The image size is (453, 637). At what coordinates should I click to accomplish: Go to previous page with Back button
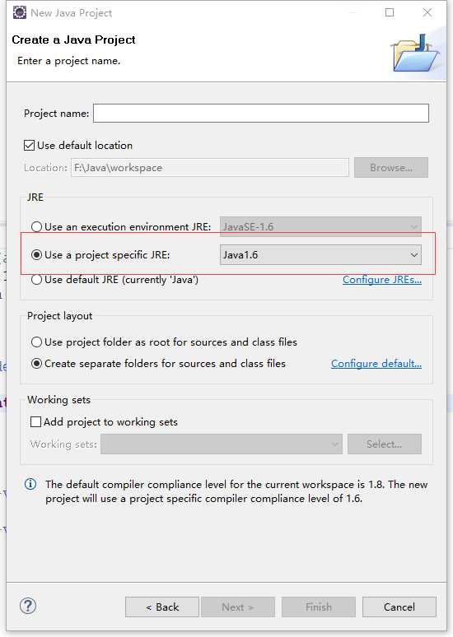tap(162, 607)
